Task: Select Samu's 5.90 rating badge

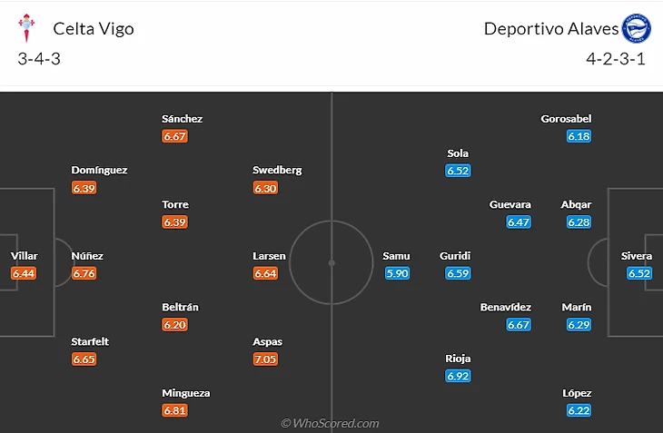Action: pyautogui.click(x=397, y=273)
